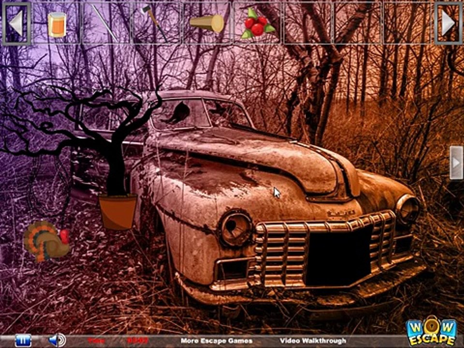Open the Video Walkthrough link
This screenshot has height=348, width=464.
(x=313, y=341)
